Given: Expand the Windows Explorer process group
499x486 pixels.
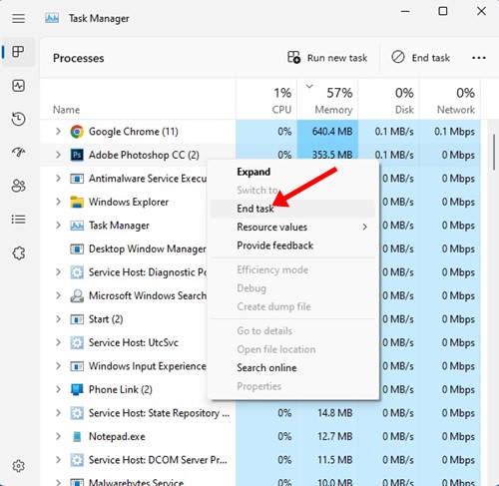Looking at the screenshot, I should click(x=58, y=202).
